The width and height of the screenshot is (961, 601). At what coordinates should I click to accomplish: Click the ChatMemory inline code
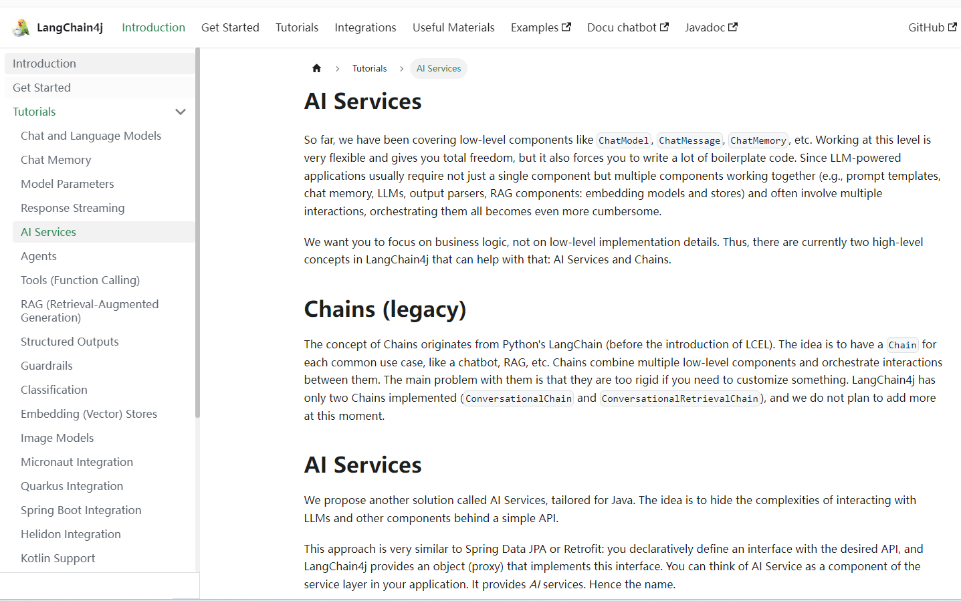click(758, 140)
